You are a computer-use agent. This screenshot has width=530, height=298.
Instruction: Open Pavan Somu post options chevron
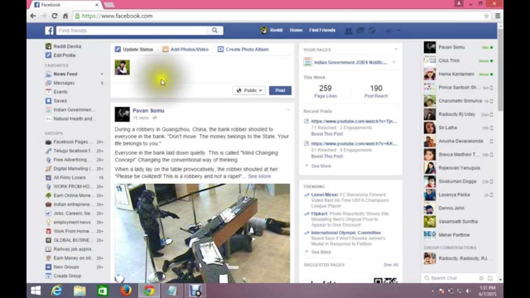click(x=288, y=110)
